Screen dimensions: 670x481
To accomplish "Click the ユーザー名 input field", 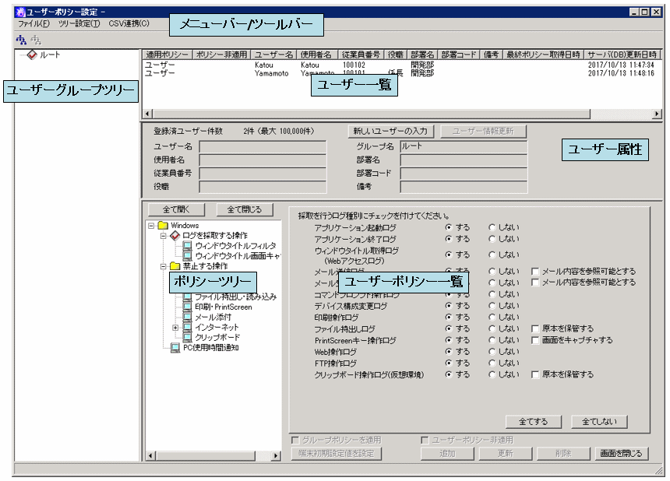I will (263, 146).
